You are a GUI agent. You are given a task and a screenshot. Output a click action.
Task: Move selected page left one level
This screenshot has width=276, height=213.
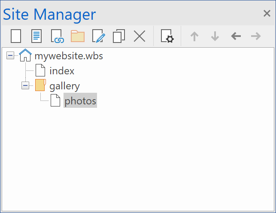click(236, 37)
